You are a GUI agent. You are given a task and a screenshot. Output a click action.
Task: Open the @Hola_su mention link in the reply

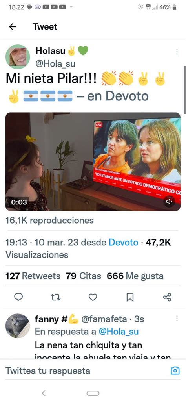point(119,332)
